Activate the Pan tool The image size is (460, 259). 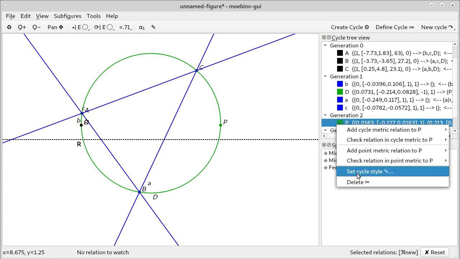tap(55, 27)
